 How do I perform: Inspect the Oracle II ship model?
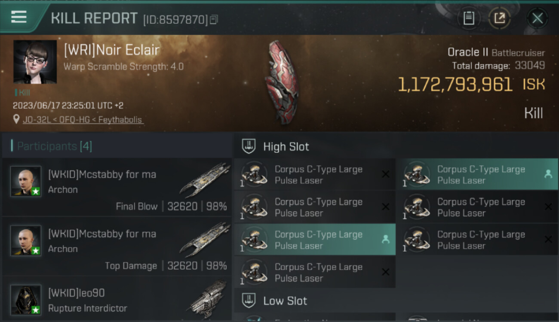click(x=282, y=82)
